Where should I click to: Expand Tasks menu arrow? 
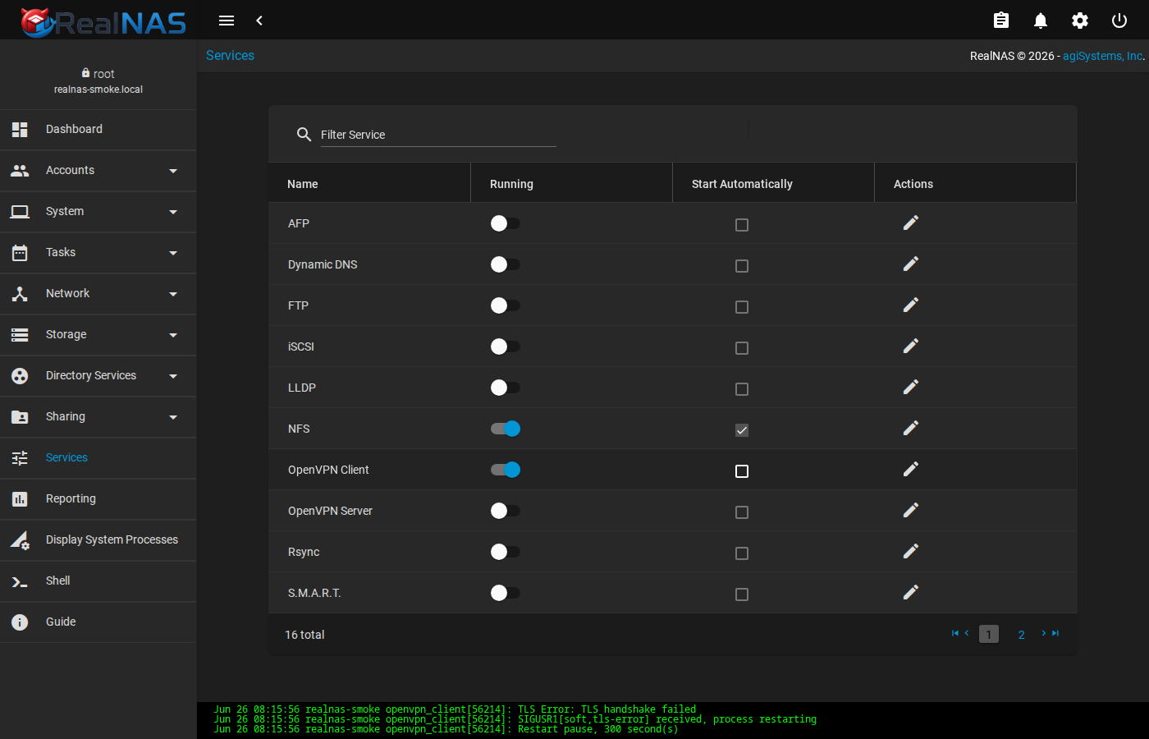(173, 253)
